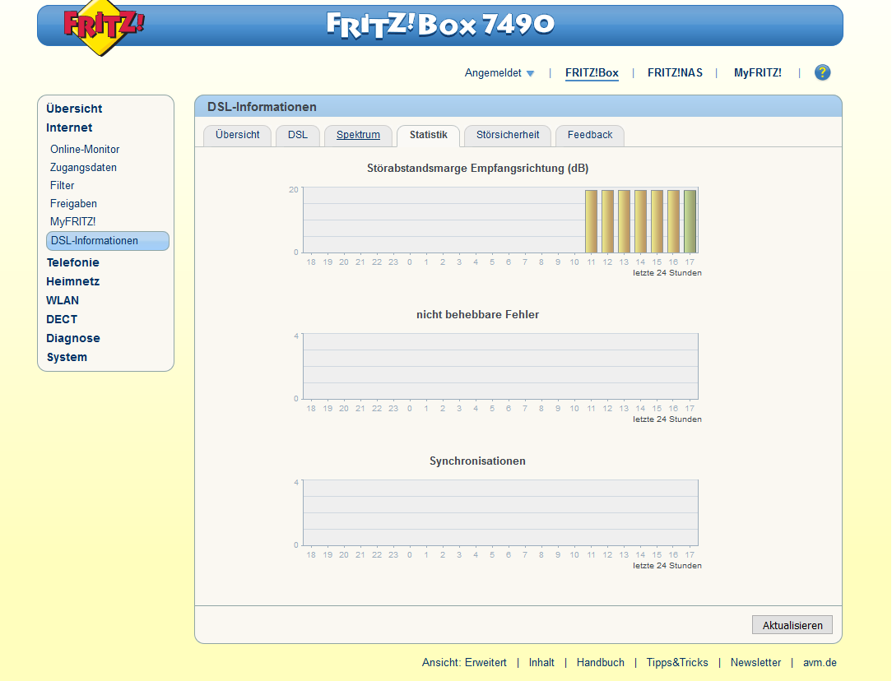Click the 'nicht behebbare Fehler' chart heading
The image size is (892, 681).
[x=478, y=315]
